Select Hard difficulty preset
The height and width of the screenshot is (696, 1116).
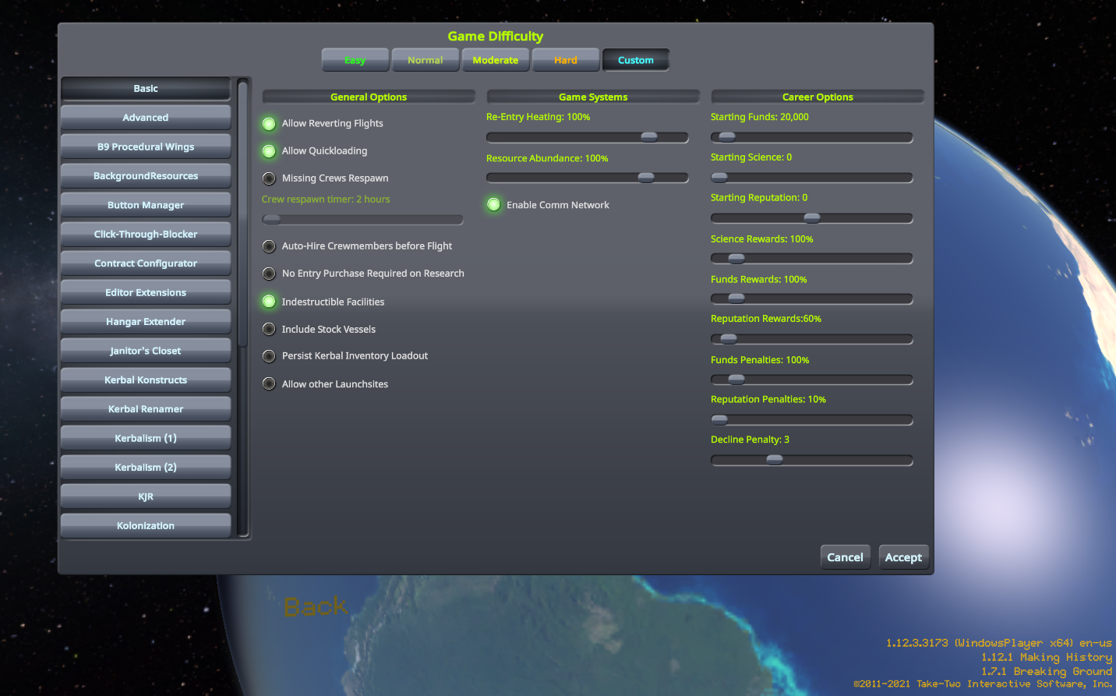click(x=566, y=60)
